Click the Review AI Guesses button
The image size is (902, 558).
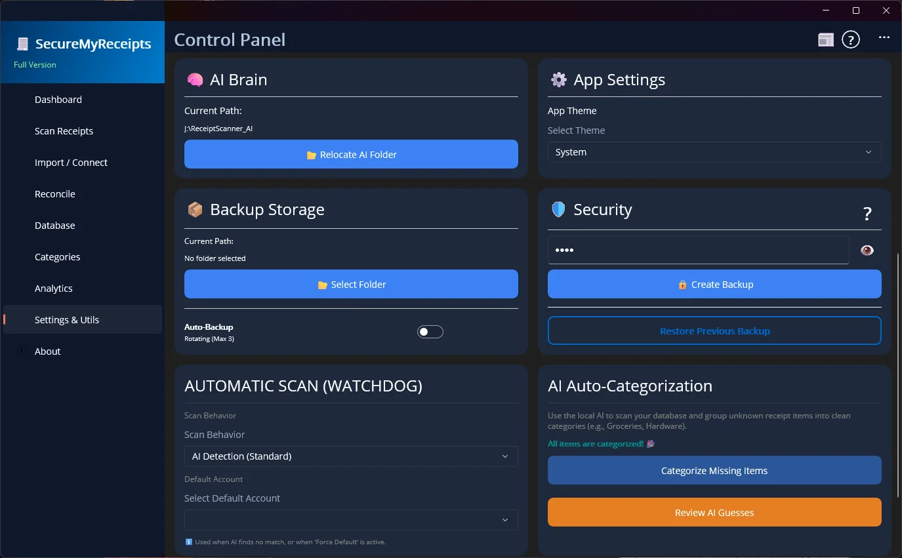pos(714,512)
